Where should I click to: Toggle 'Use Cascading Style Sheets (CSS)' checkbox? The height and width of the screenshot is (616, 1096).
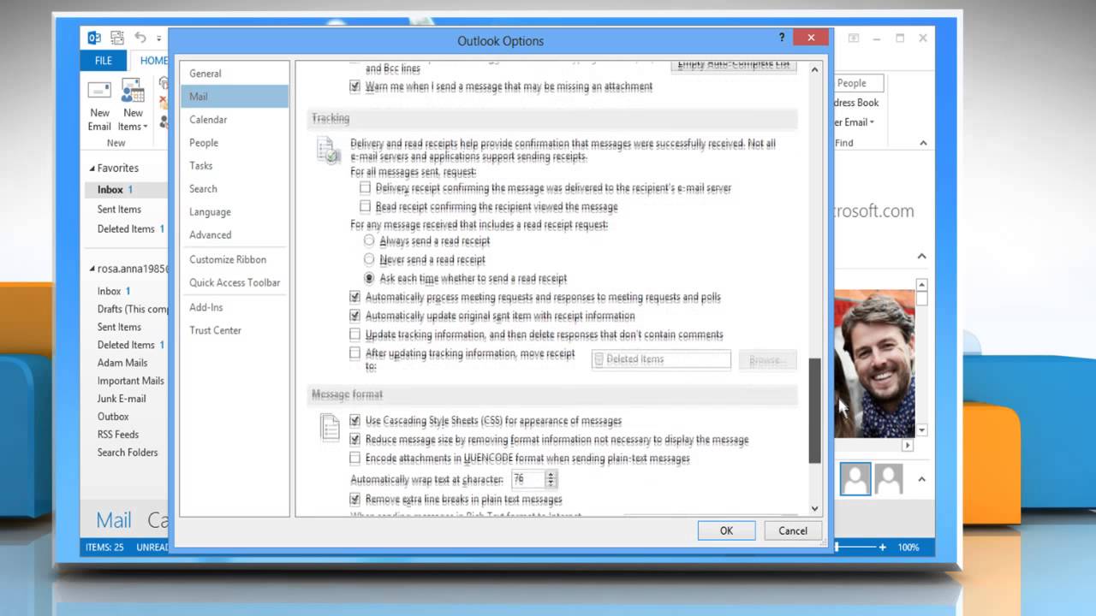point(355,421)
